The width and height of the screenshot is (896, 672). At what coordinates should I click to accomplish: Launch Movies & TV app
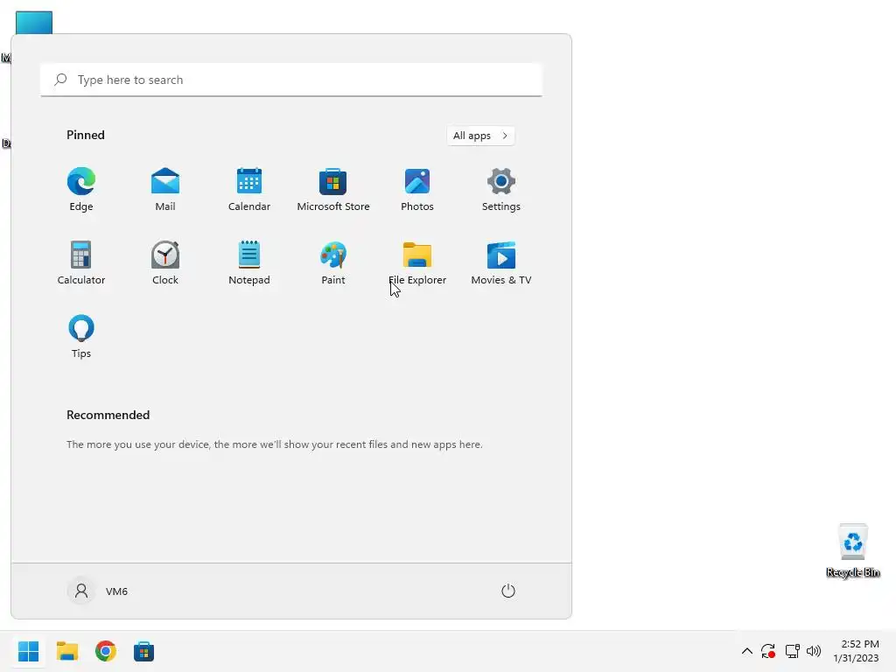[x=501, y=262]
